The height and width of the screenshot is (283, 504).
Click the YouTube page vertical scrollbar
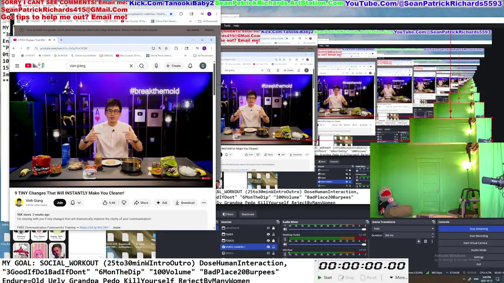(x=214, y=79)
